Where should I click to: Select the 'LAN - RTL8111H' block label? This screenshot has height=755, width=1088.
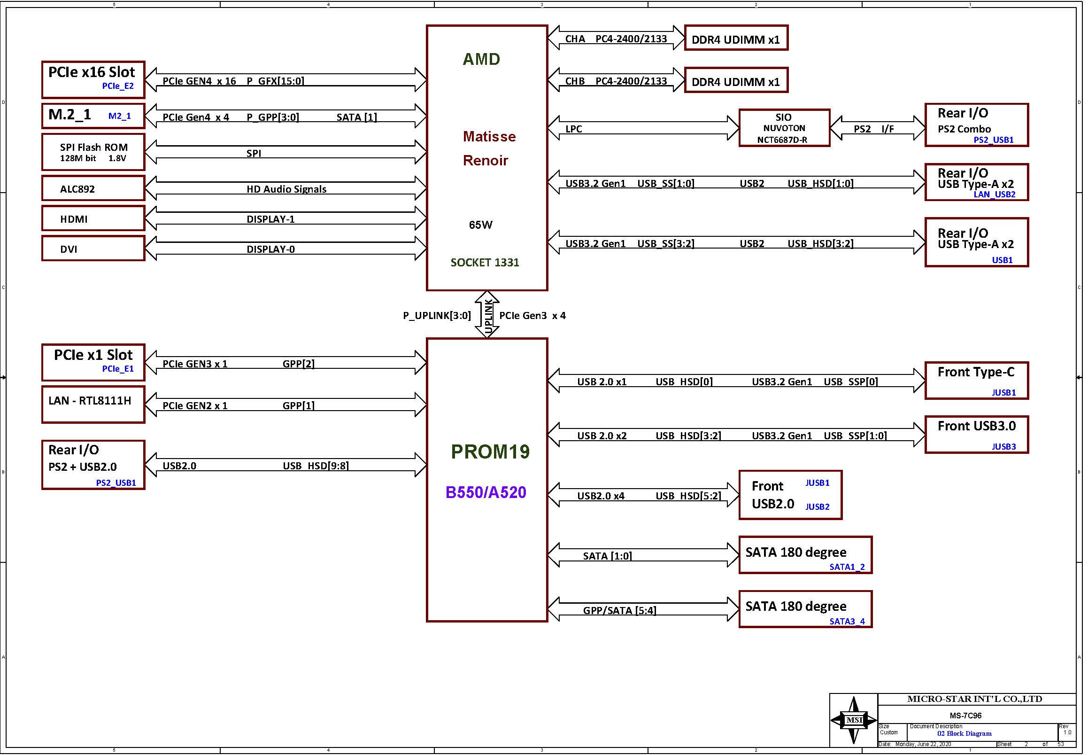pos(90,401)
